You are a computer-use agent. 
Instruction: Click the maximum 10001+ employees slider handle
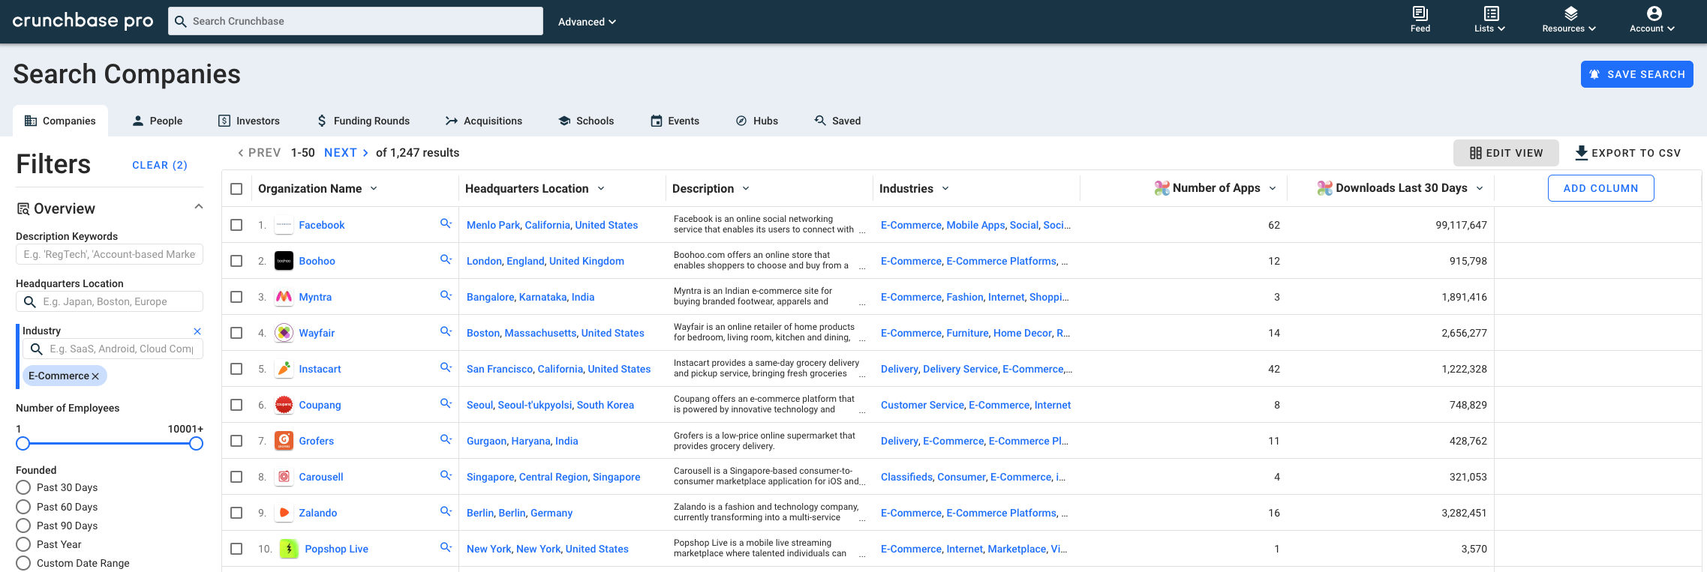(196, 444)
